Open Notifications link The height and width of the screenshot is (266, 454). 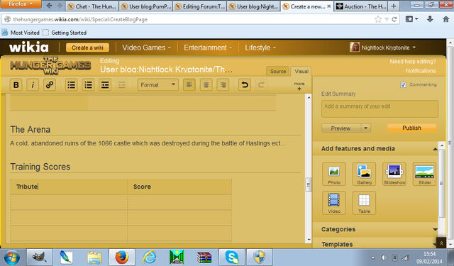click(x=421, y=71)
